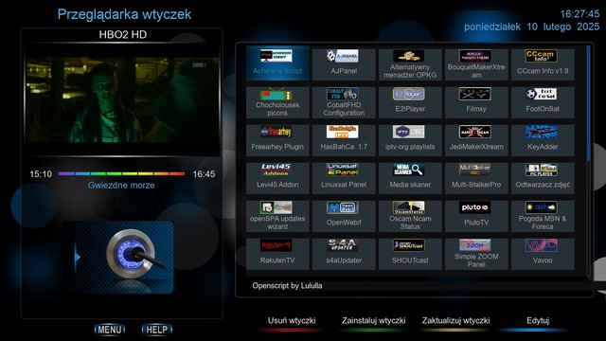Launch HasBahCa 1.7 plugin
606x341 pixels.
click(x=344, y=139)
